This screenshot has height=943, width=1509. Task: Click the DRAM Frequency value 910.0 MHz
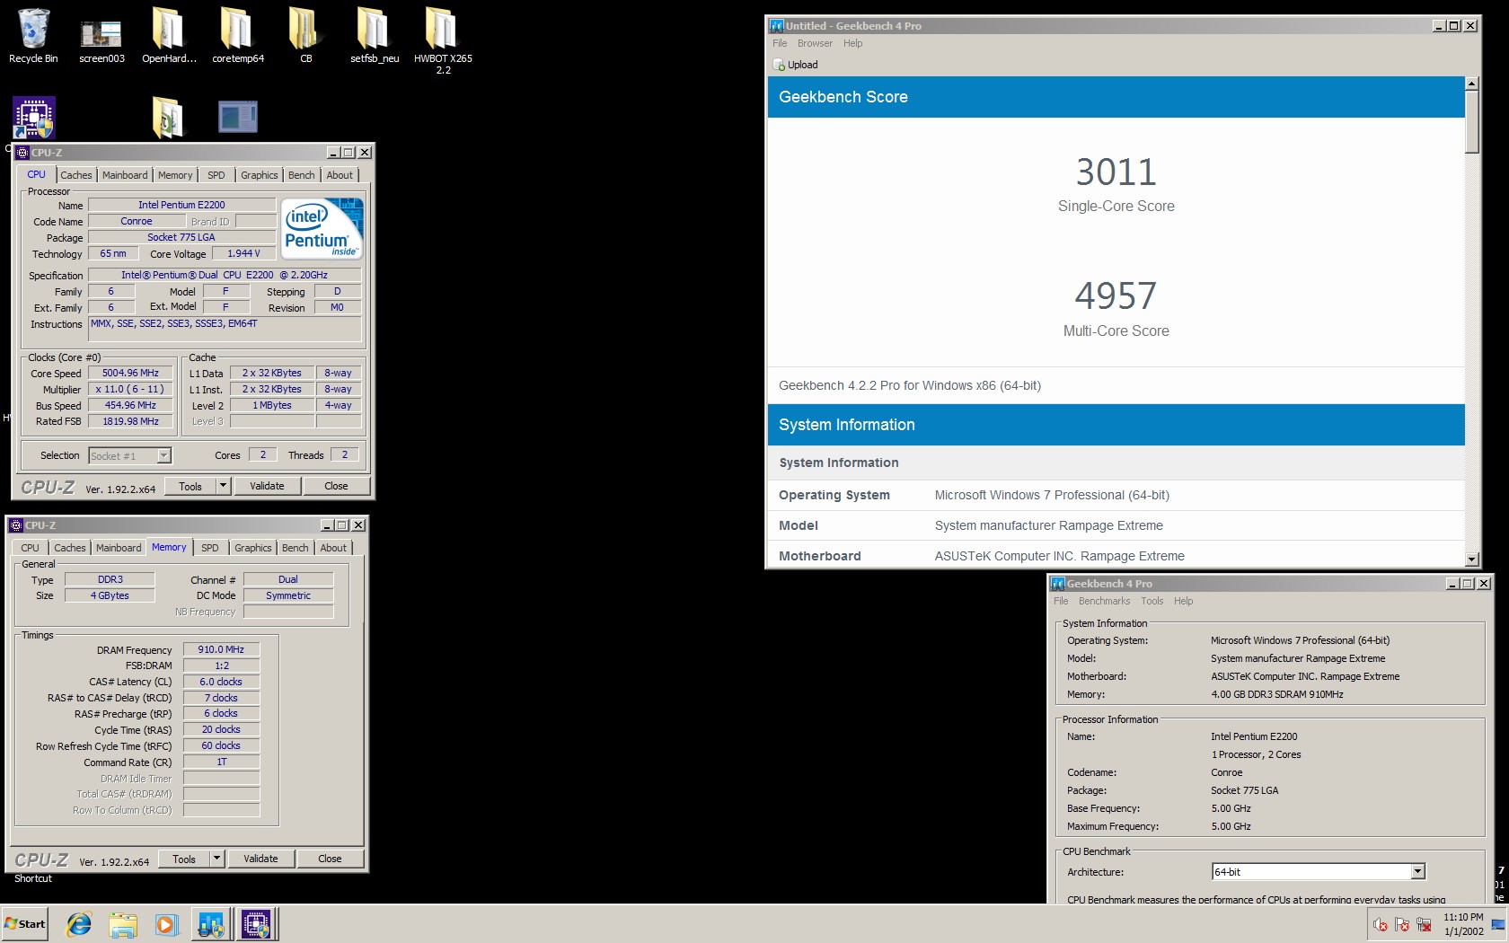pos(221,649)
